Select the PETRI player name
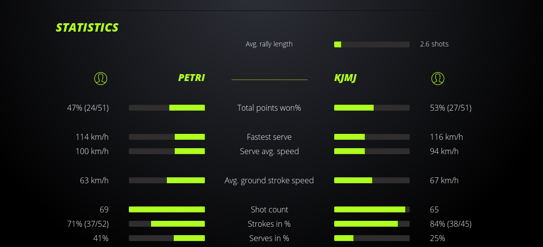 pyautogui.click(x=191, y=78)
